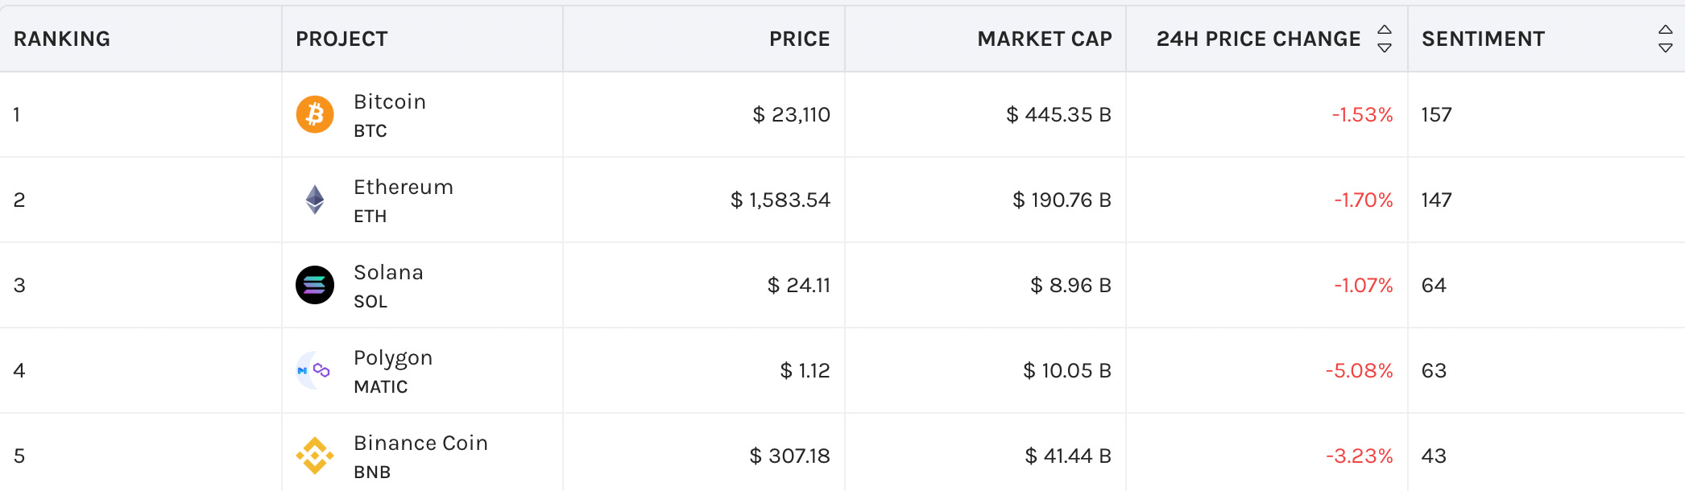The height and width of the screenshot is (491, 1685).
Task: Click the Binance Coin logo icon
Action: (315, 456)
